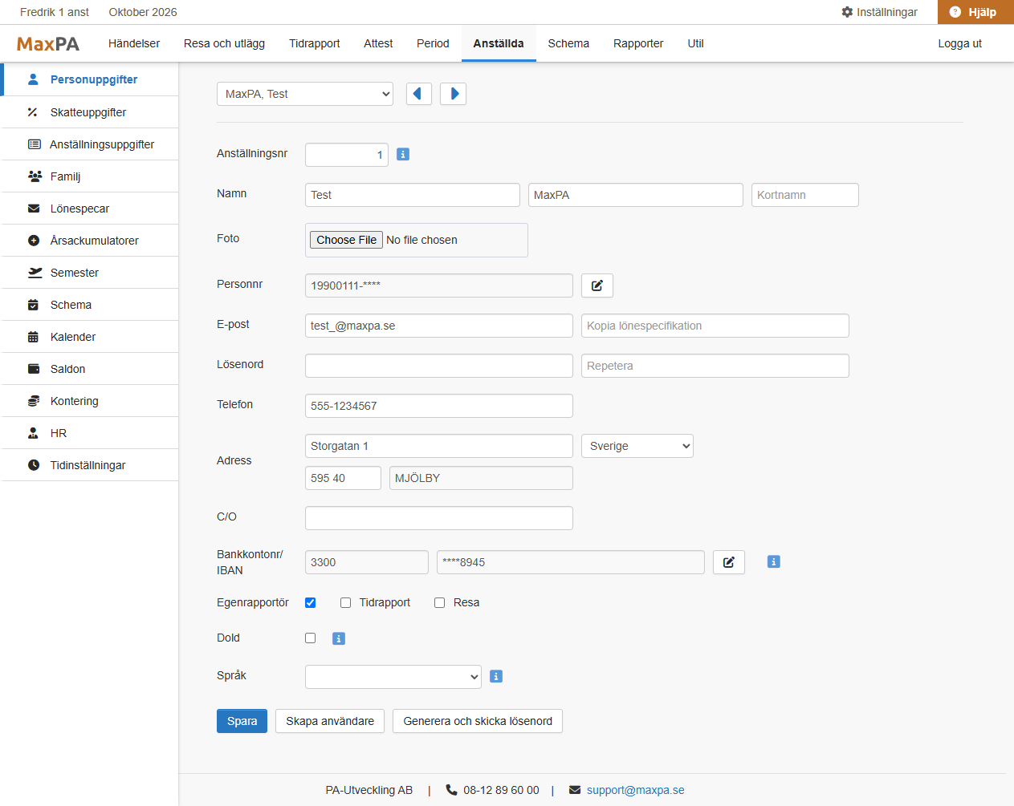
Task: Open Familj section in sidebar
Action: (89, 176)
